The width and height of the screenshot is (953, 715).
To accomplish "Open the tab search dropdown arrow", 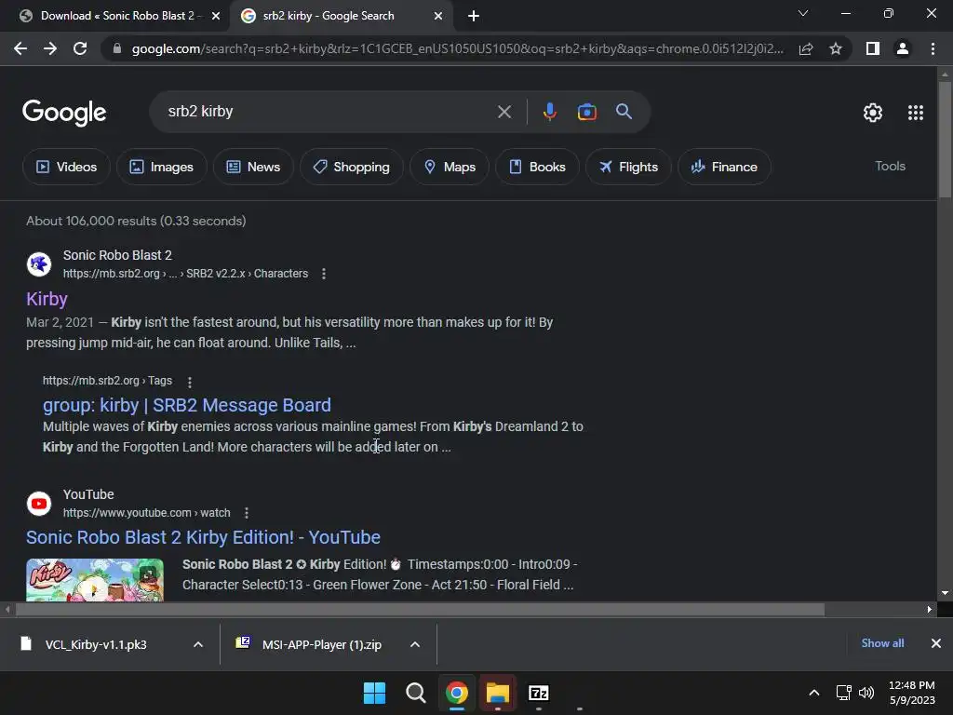I will click(803, 13).
